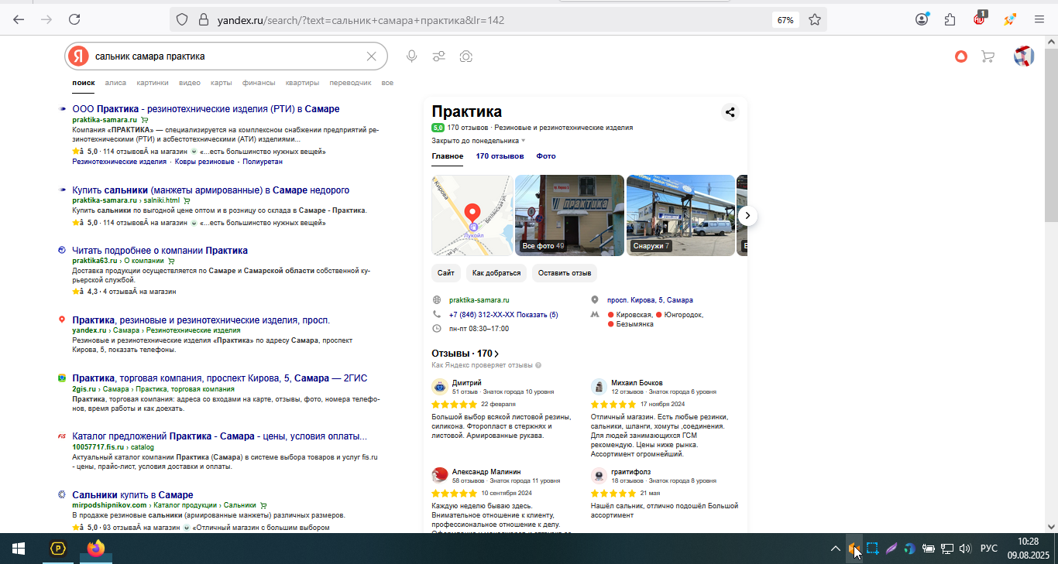Share the Практика company card

730,112
